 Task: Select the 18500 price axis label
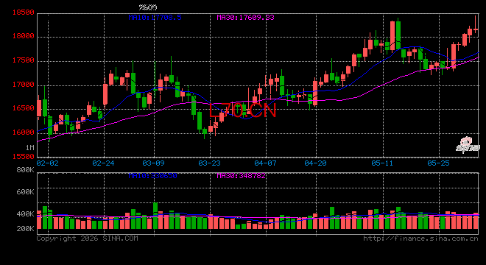pyautogui.click(x=24, y=13)
